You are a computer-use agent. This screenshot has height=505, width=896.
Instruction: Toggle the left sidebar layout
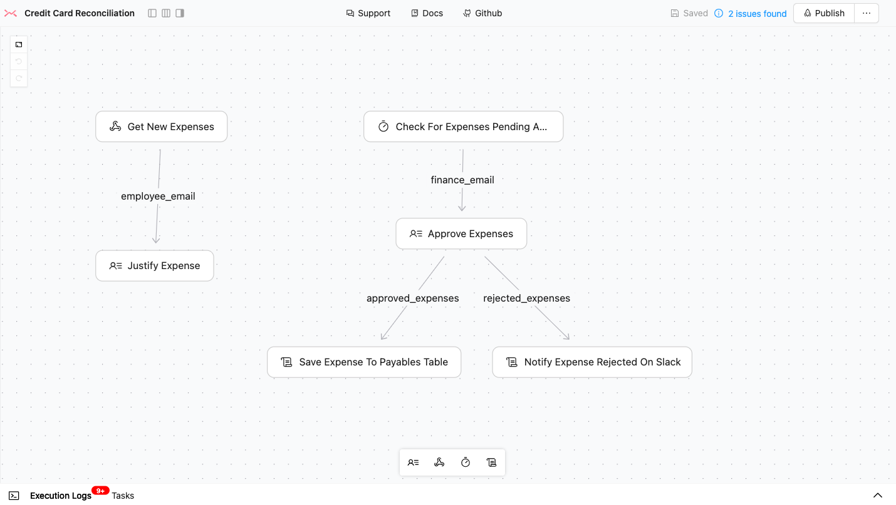coord(152,13)
